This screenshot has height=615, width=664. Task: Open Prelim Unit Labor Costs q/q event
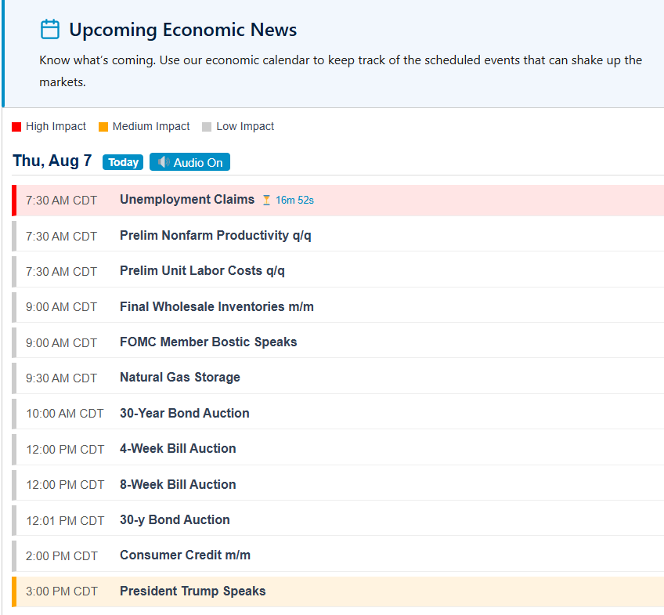click(x=338, y=271)
